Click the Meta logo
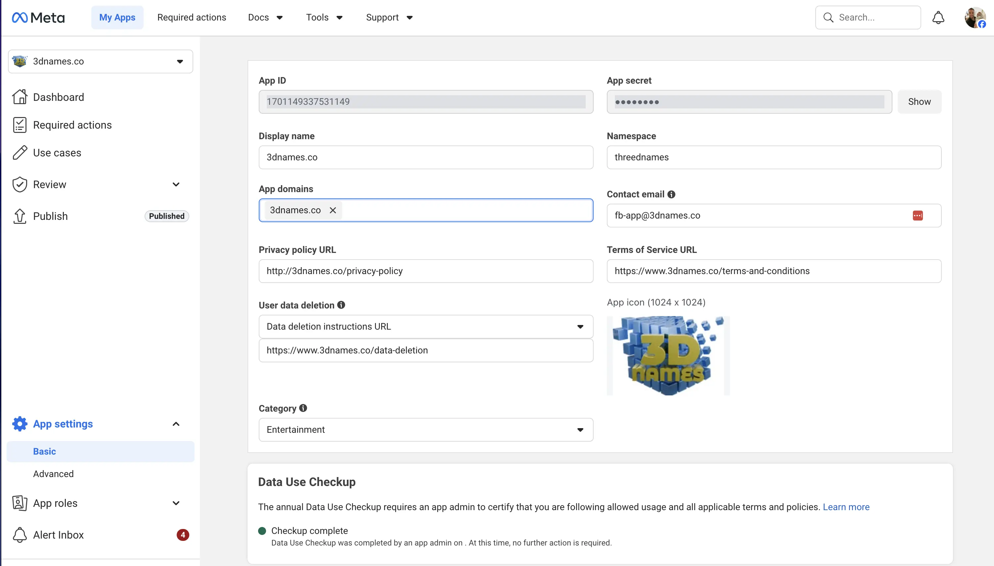994x566 pixels. [x=38, y=18]
